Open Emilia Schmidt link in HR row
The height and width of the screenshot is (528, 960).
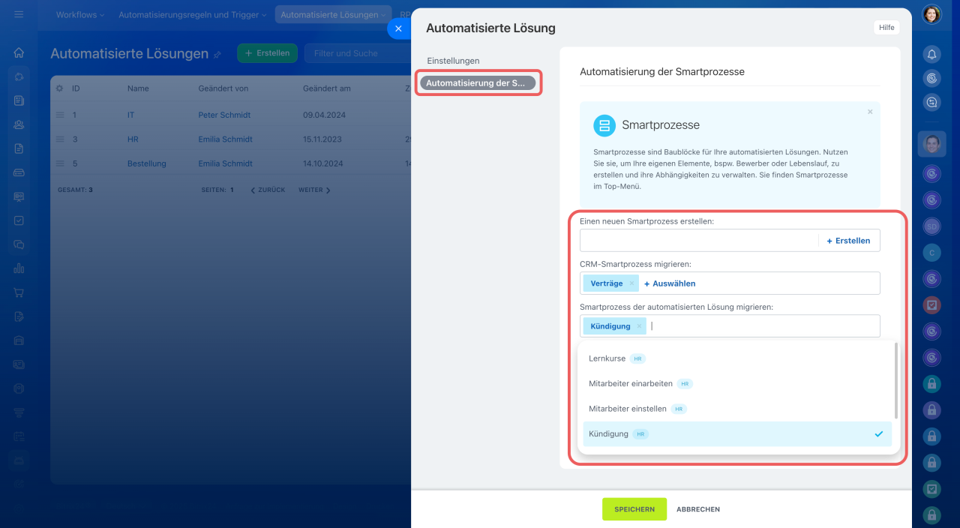pos(225,139)
